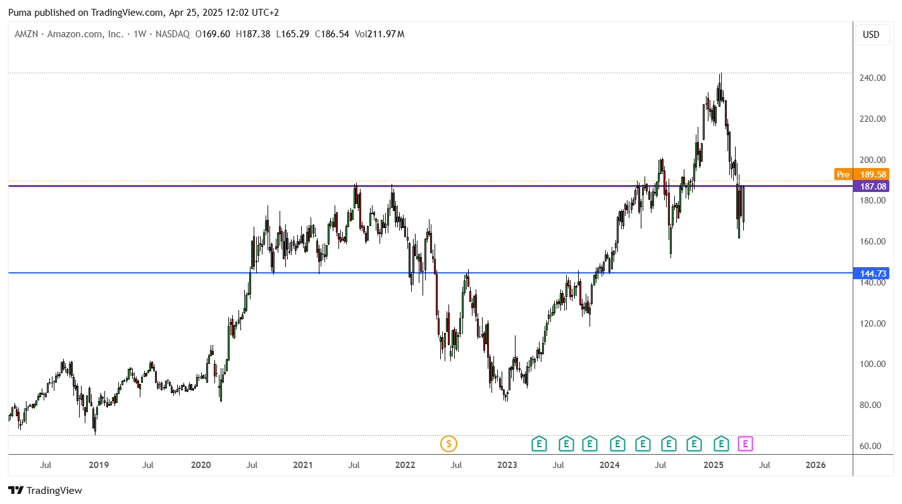Click the close value C186.54

331,34
